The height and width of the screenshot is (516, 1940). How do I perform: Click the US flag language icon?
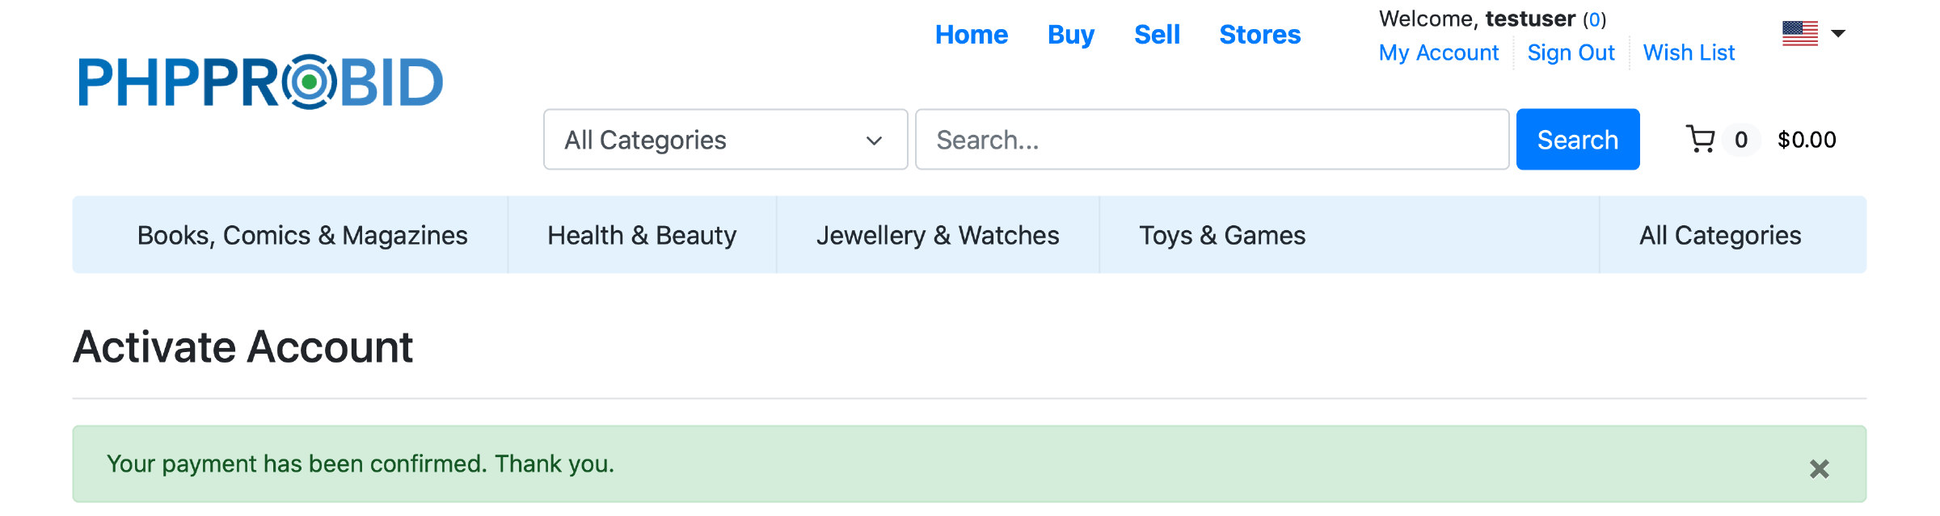(x=1800, y=34)
